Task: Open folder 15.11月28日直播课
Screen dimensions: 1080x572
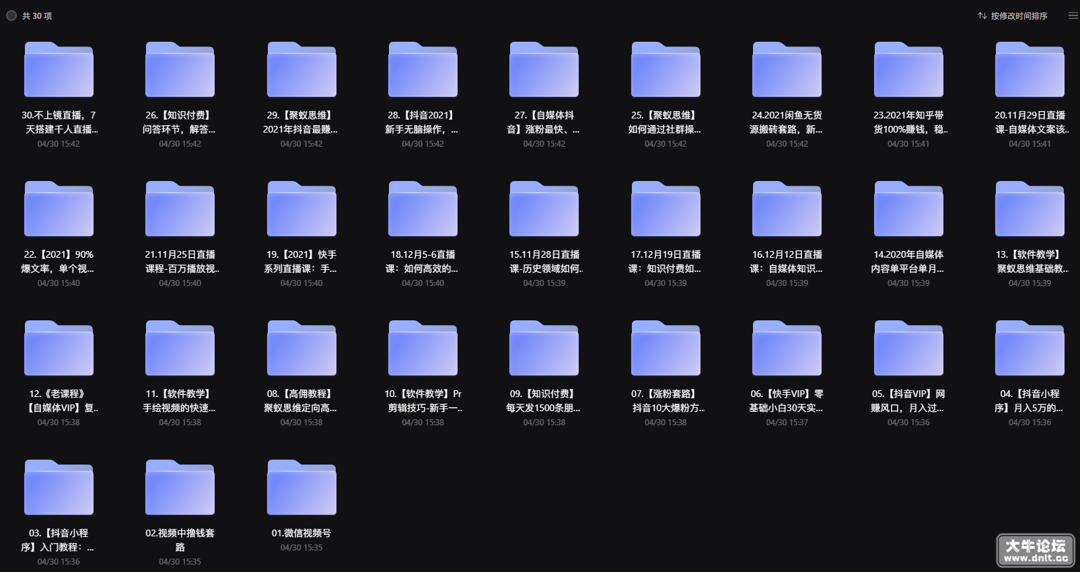Action: tap(544, 209)
